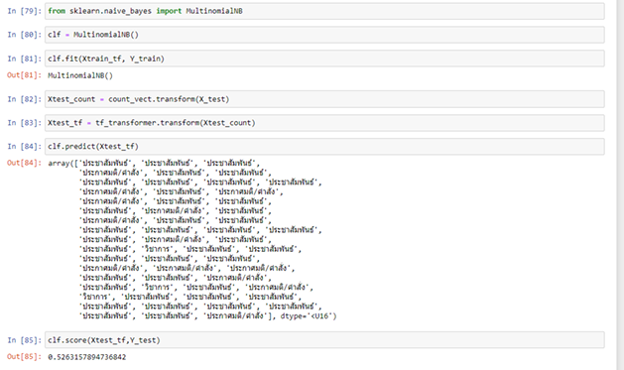The height and width of the screenshot is (370, 624).
Task: Click the In [83] prompt label
Action: [24, 123]
